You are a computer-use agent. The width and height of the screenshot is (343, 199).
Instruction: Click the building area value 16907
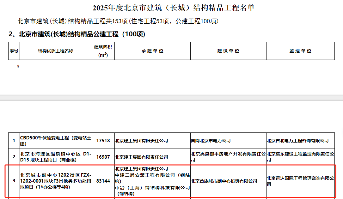point(103,157)
